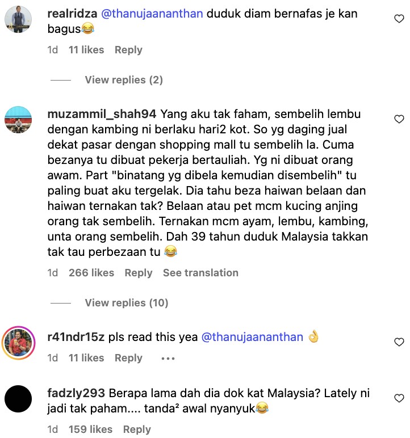Open @thanujaananthan mention in realridza's comment
Image resolution: width=410 pixels, height=438 pixels.
152,14
